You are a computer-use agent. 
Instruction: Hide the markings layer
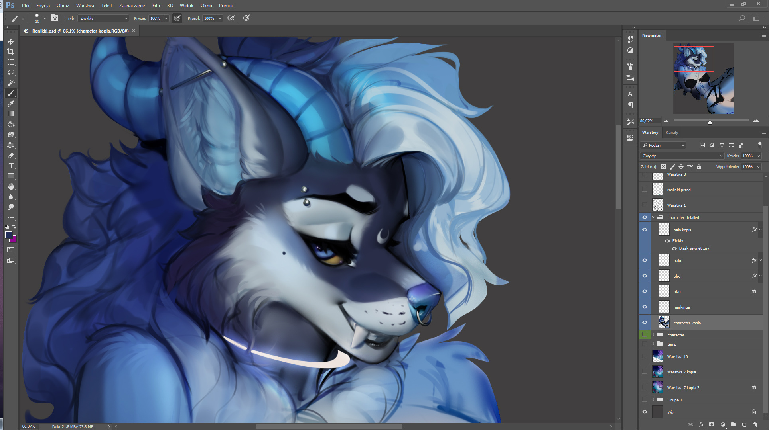[645, 307]
